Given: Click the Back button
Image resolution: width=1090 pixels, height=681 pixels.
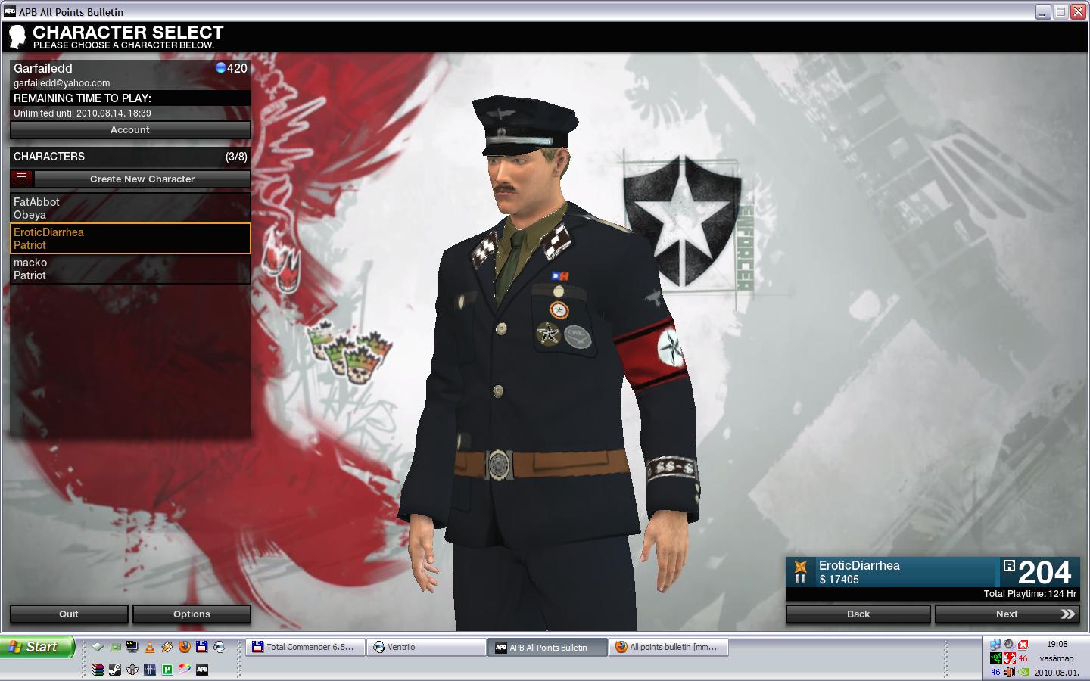Looking at the screenshot, I should coord(858,614).
